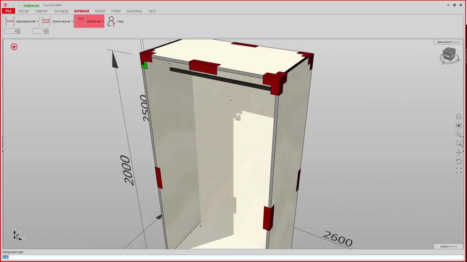Select the zoom window tool

point(459,135)
